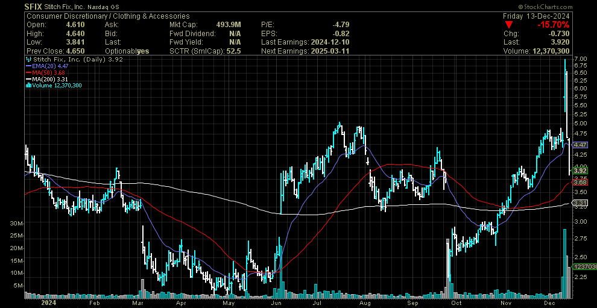Click the Mkt Cap value 493.9M

tap(229, 25)
